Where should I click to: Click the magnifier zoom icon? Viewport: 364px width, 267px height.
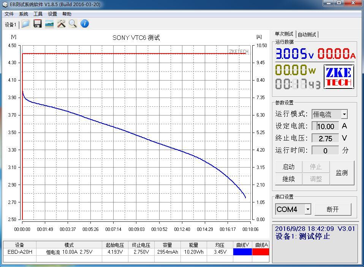pos(73,24)
